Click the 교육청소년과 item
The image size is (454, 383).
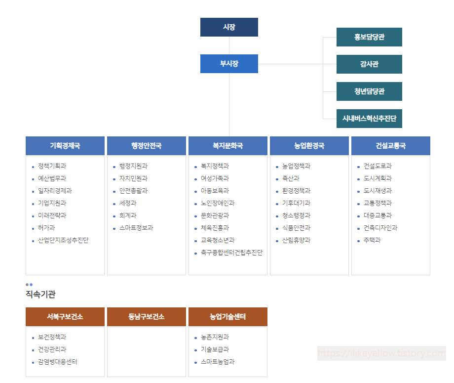(x=218, y=240)
